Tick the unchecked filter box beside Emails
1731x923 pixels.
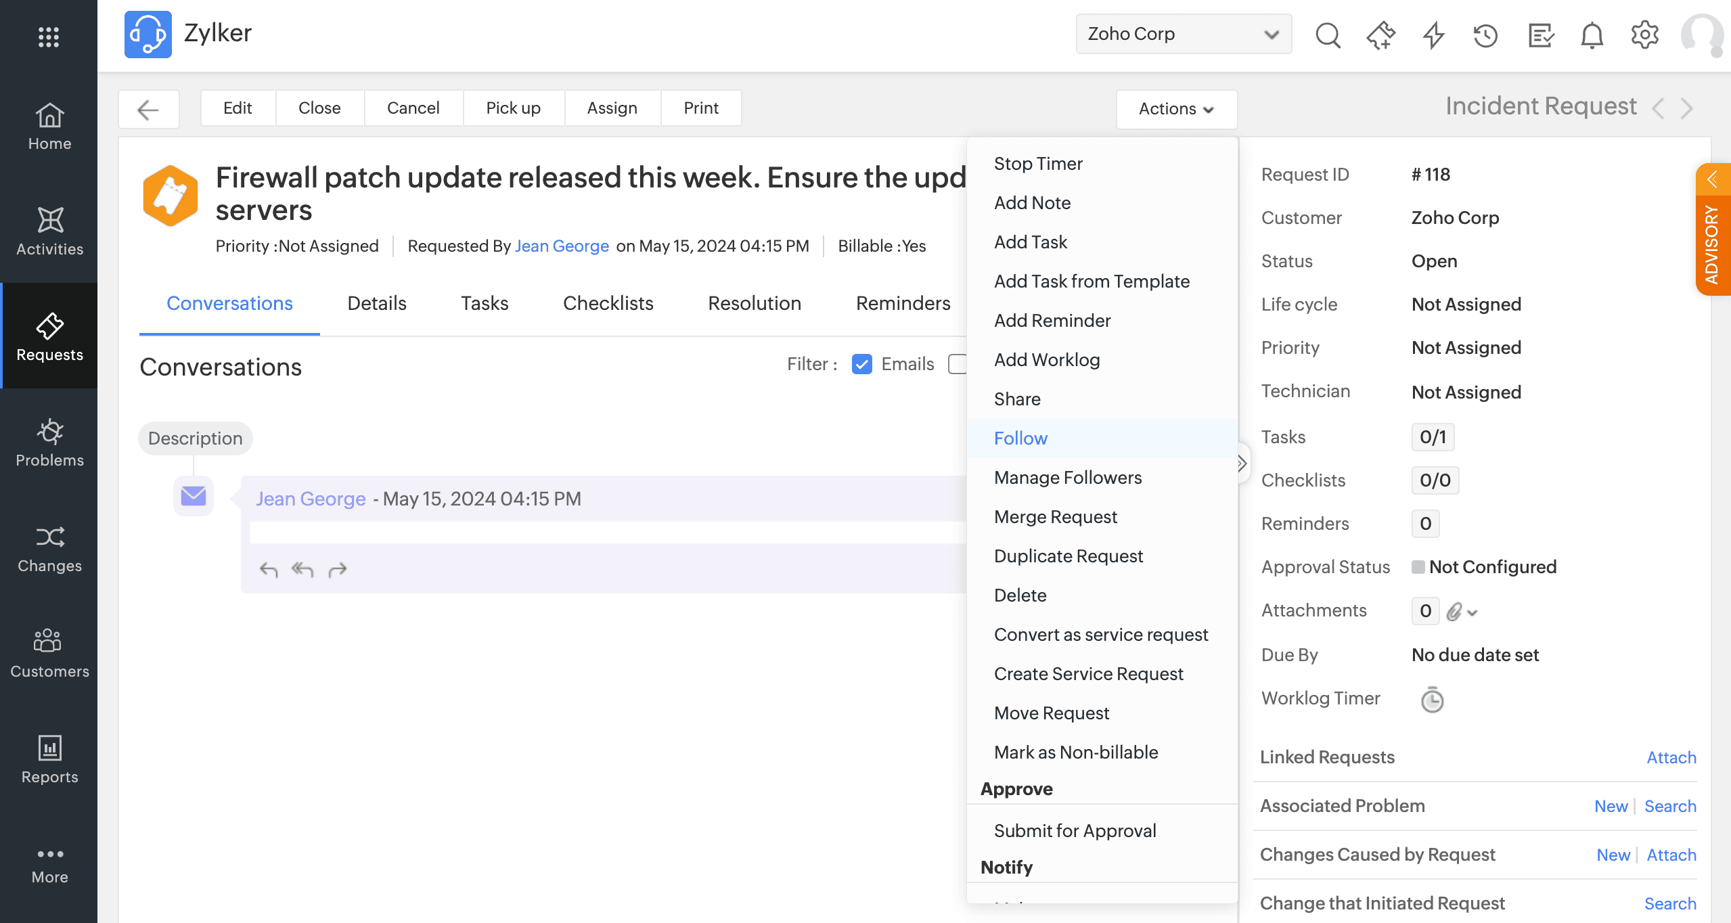tap(958, 364)
